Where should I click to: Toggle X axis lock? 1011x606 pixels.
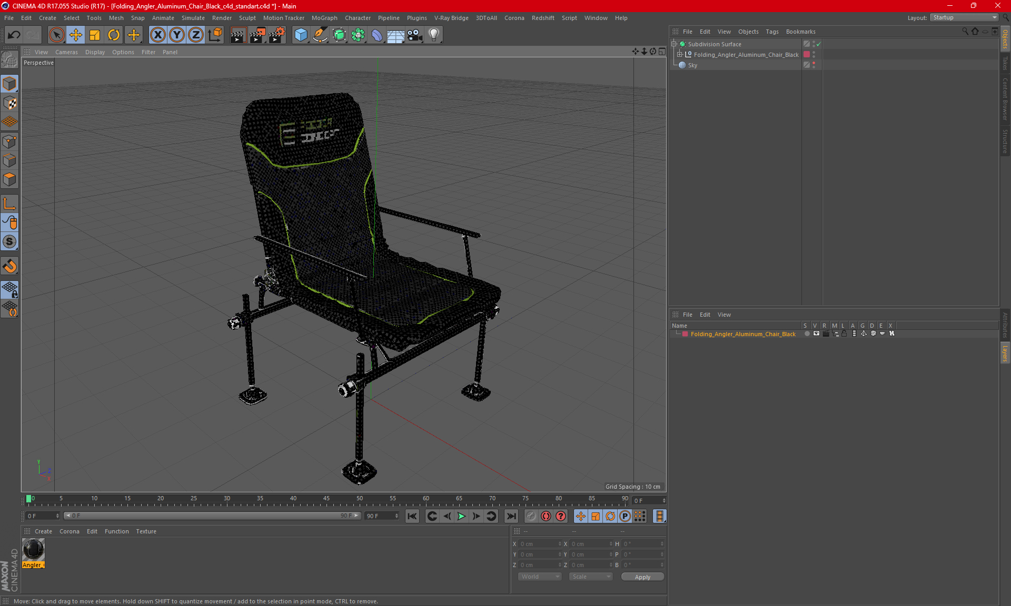click(157, 35)
